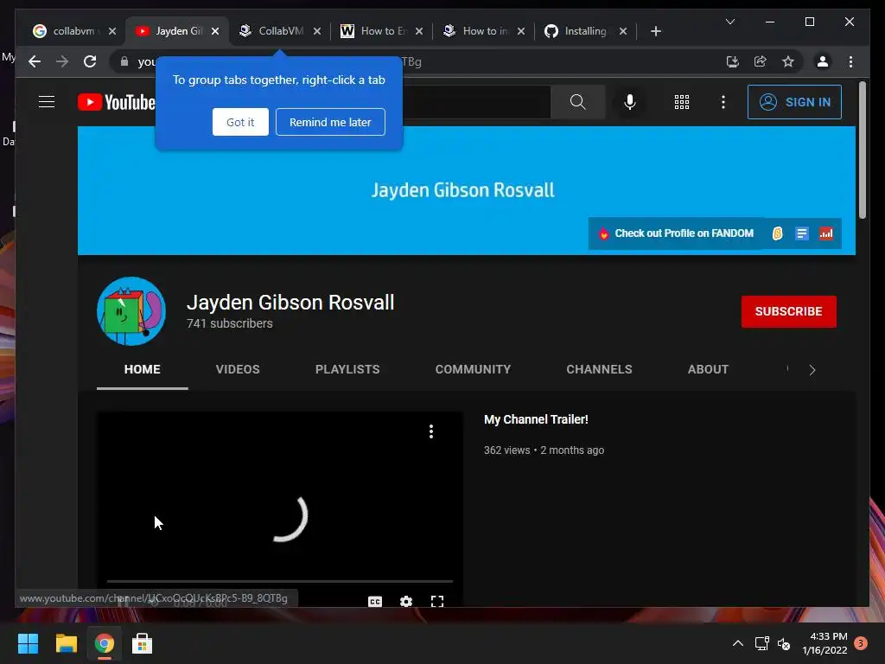Click the YouTube search input field
The width and height of the screenshot is (885, 664).
476,102
